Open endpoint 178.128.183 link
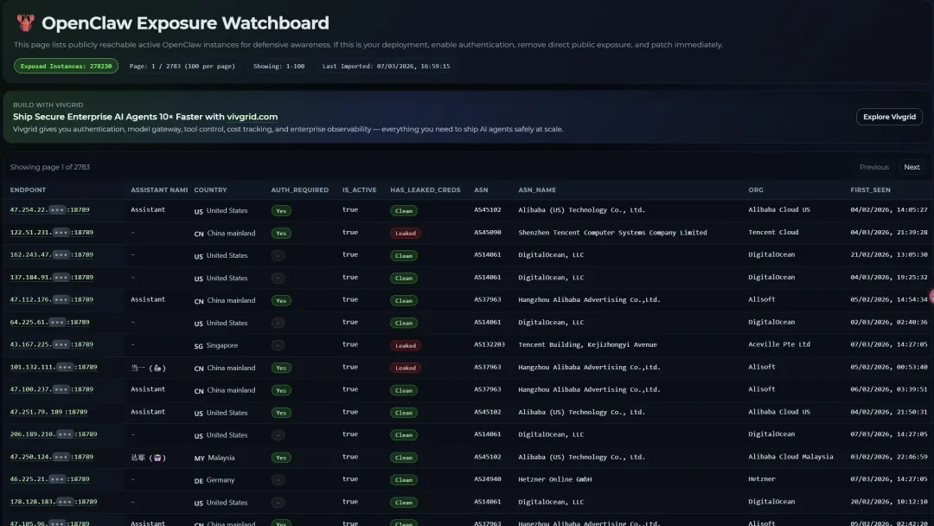This screenshot has width=934, height=526. [x=53, y=502]
